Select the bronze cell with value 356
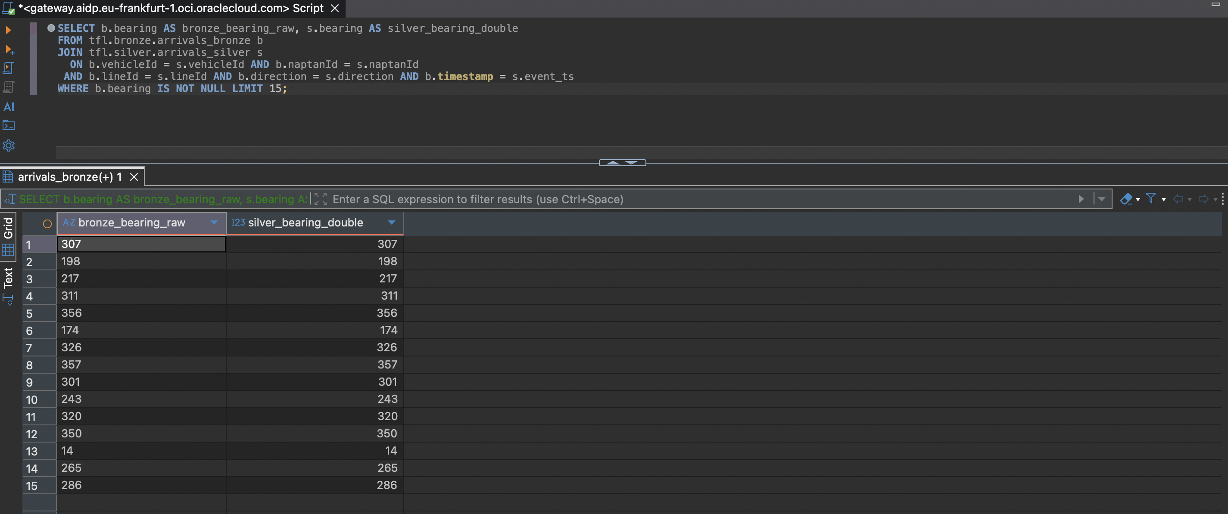 tap(141, 313)
